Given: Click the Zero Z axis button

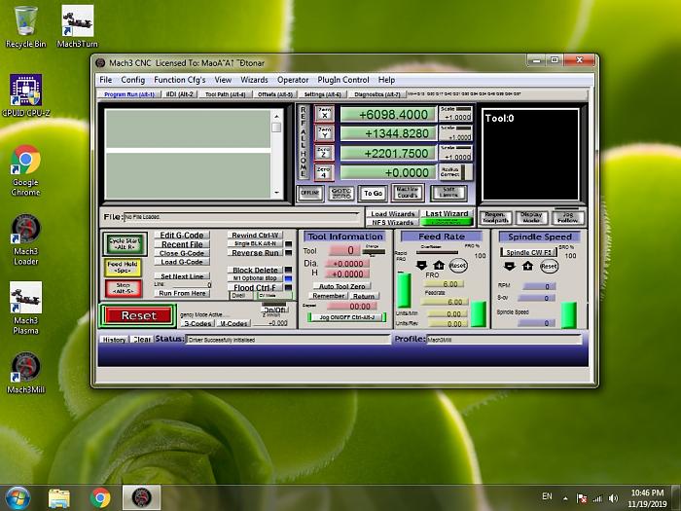Looking at the screenshot, I should [324, 153].
